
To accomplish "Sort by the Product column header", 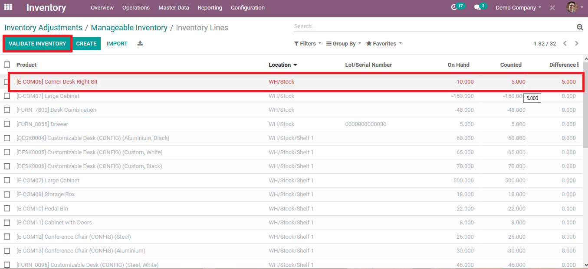I will coord(26,65).
